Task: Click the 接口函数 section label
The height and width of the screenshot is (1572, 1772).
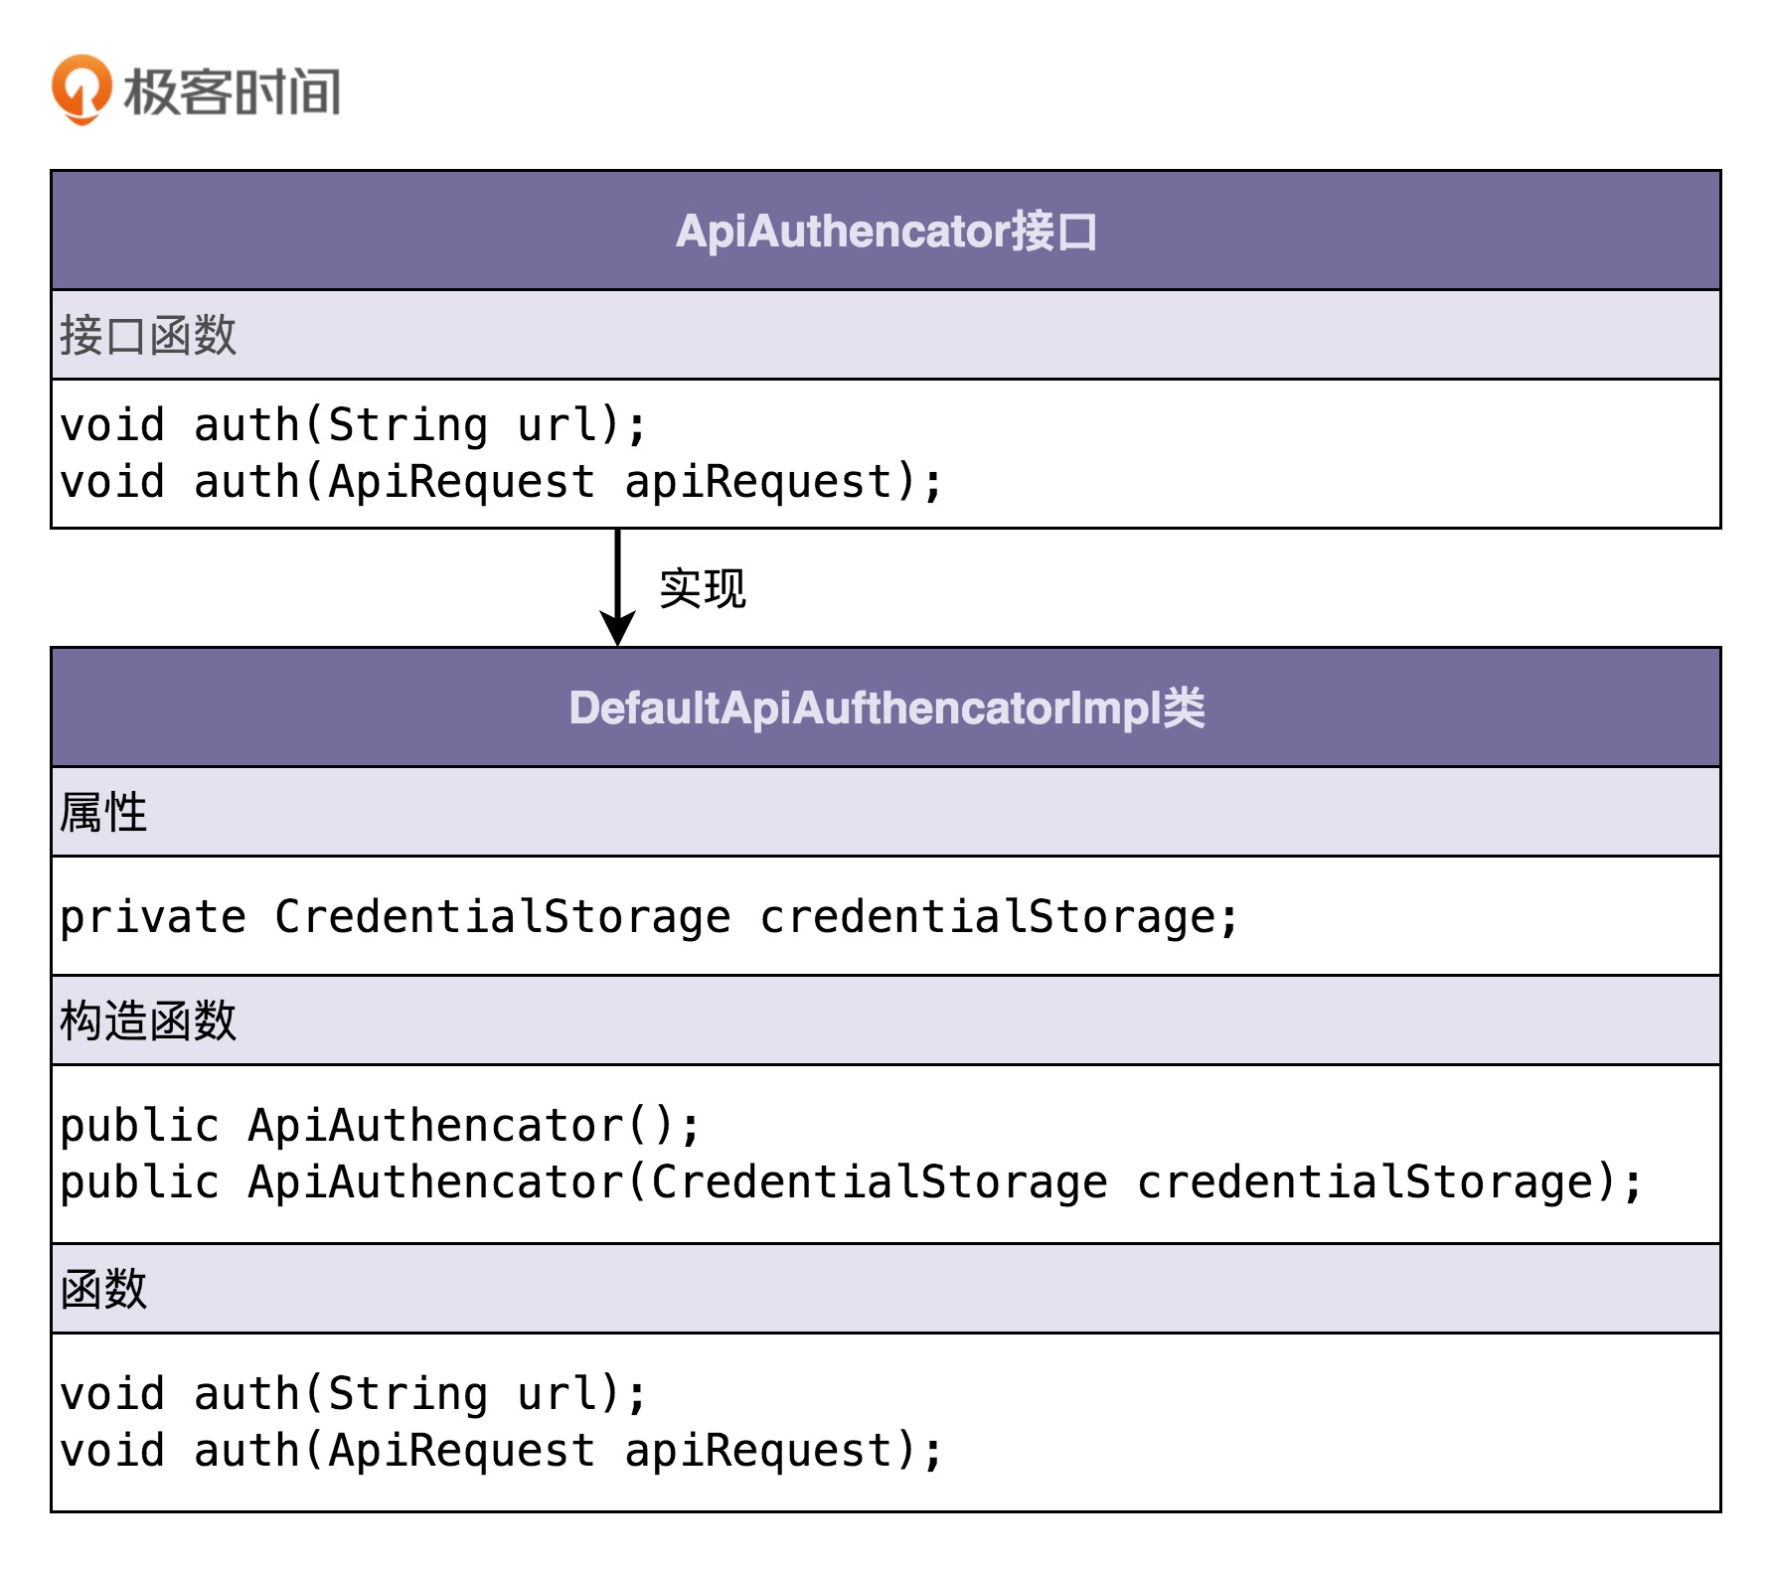Action: coord(148,335)
